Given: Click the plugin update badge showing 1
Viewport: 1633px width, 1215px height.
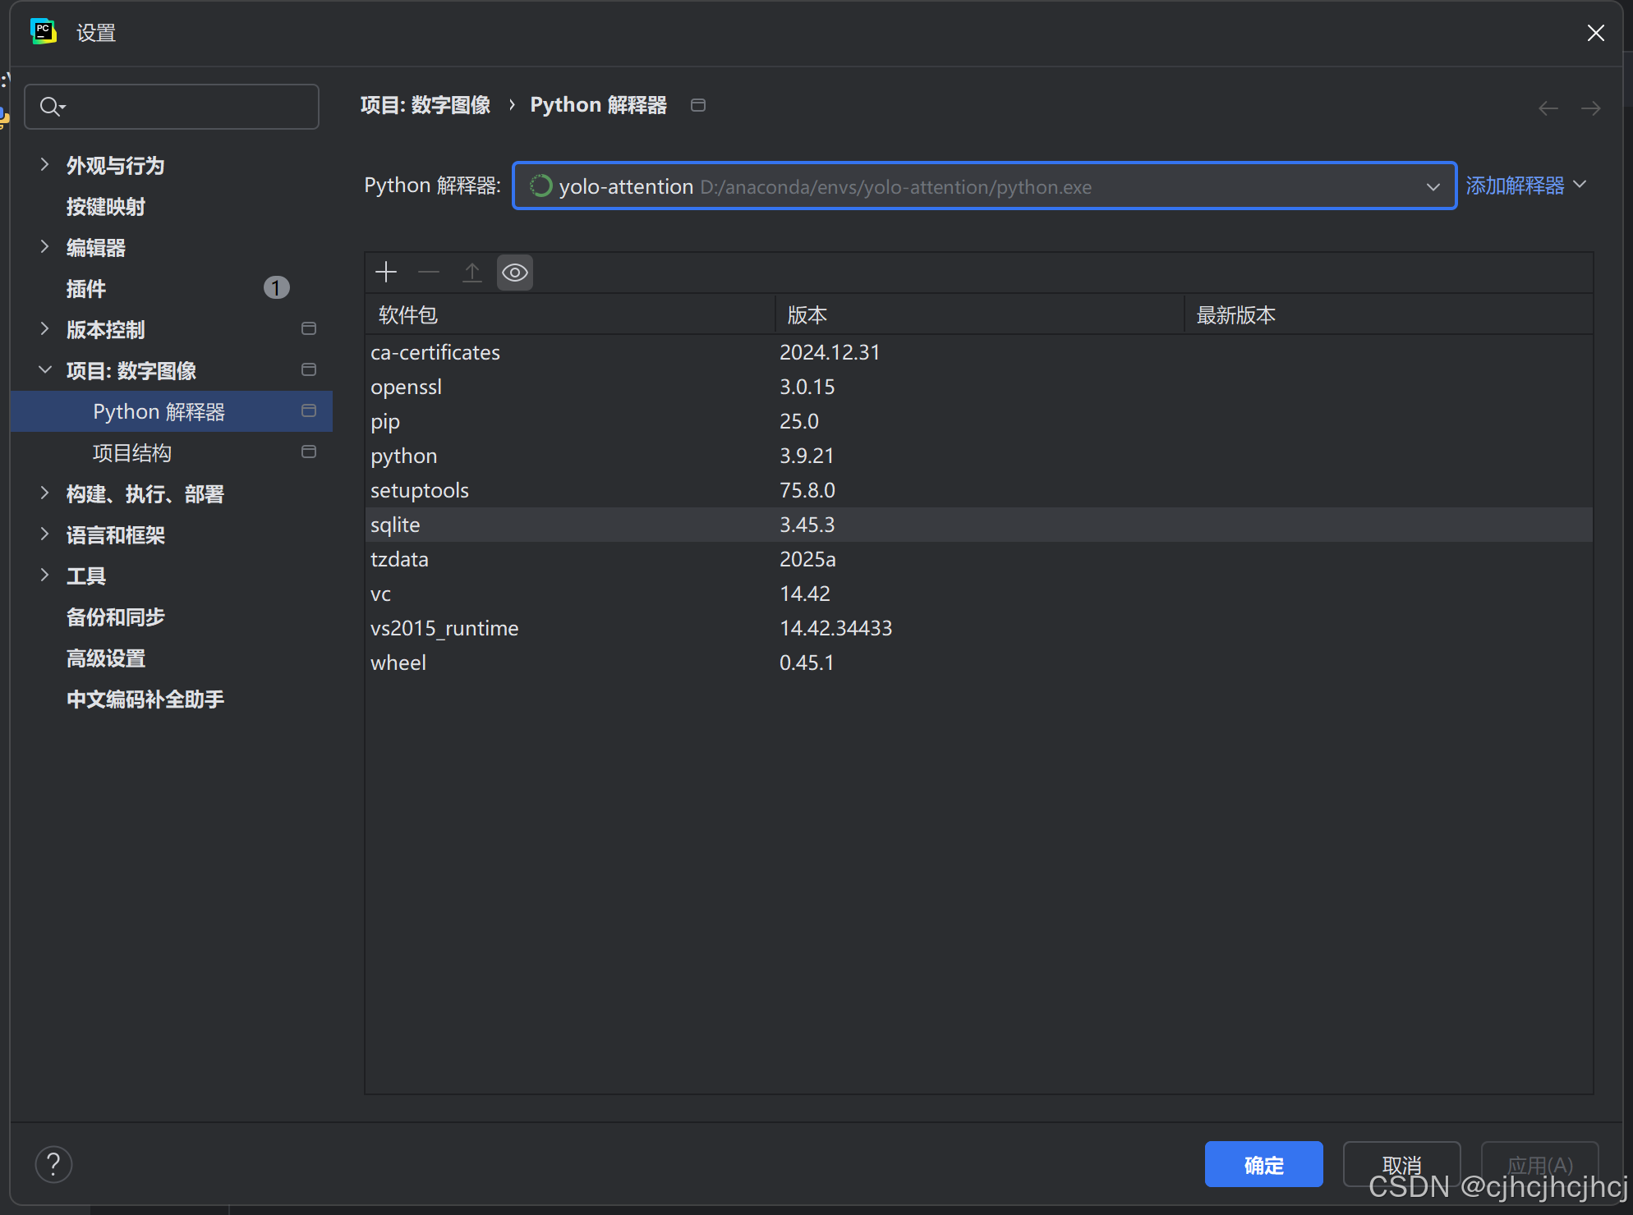Looking at the screenshot, I should pos(276,288).
